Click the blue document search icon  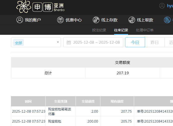click(x=167, y=20)
